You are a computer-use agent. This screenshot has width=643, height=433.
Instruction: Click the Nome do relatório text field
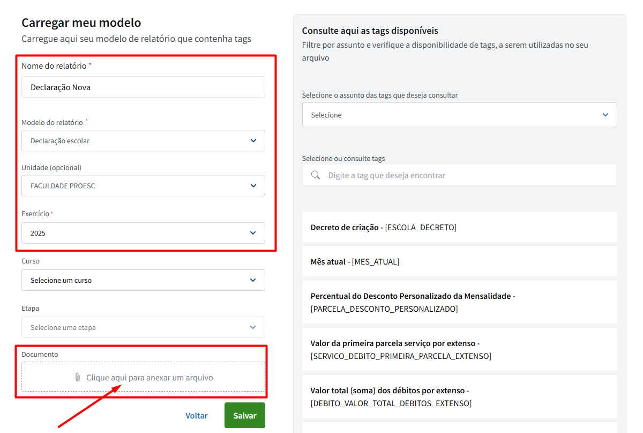click(x=143, y=87)
